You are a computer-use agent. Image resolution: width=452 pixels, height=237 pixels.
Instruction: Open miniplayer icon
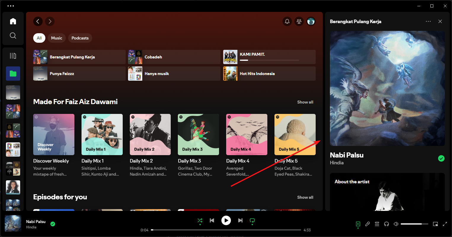[x=435, y=224]
